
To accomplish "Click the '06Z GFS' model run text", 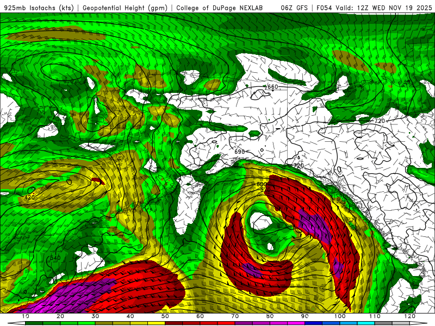I will point(294,8).
